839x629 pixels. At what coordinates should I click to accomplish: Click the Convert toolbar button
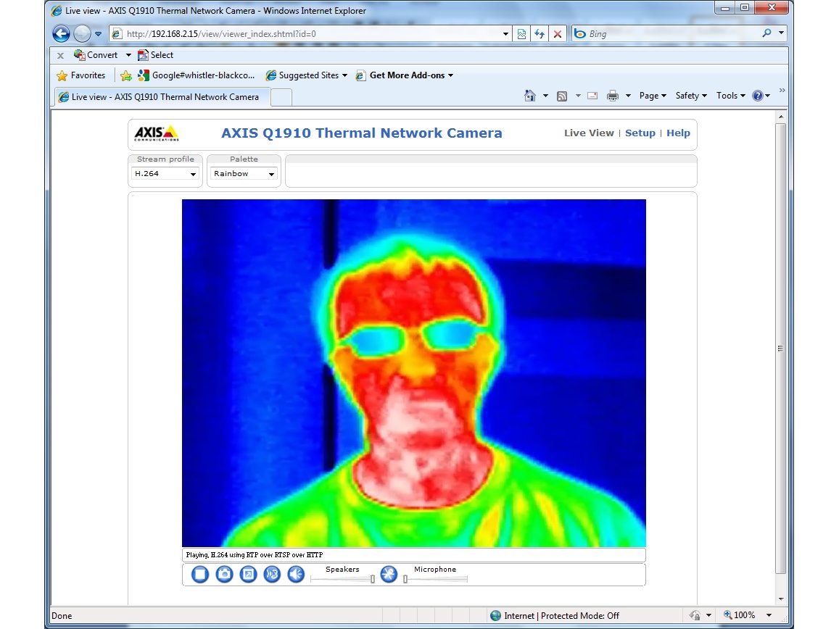click(96, 55)
